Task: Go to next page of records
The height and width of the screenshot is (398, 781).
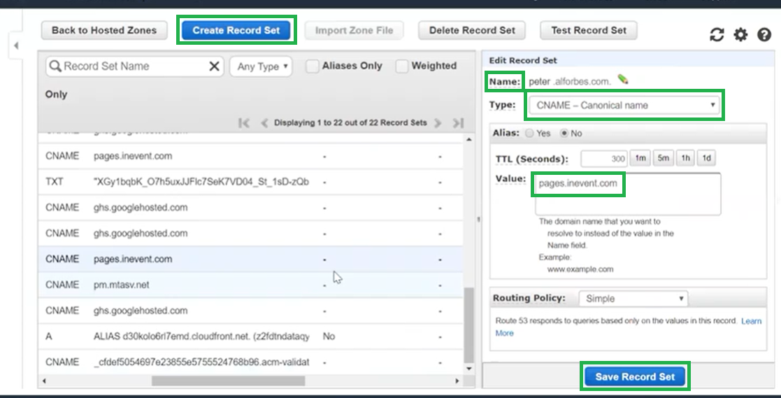Action: pos(438,123)
